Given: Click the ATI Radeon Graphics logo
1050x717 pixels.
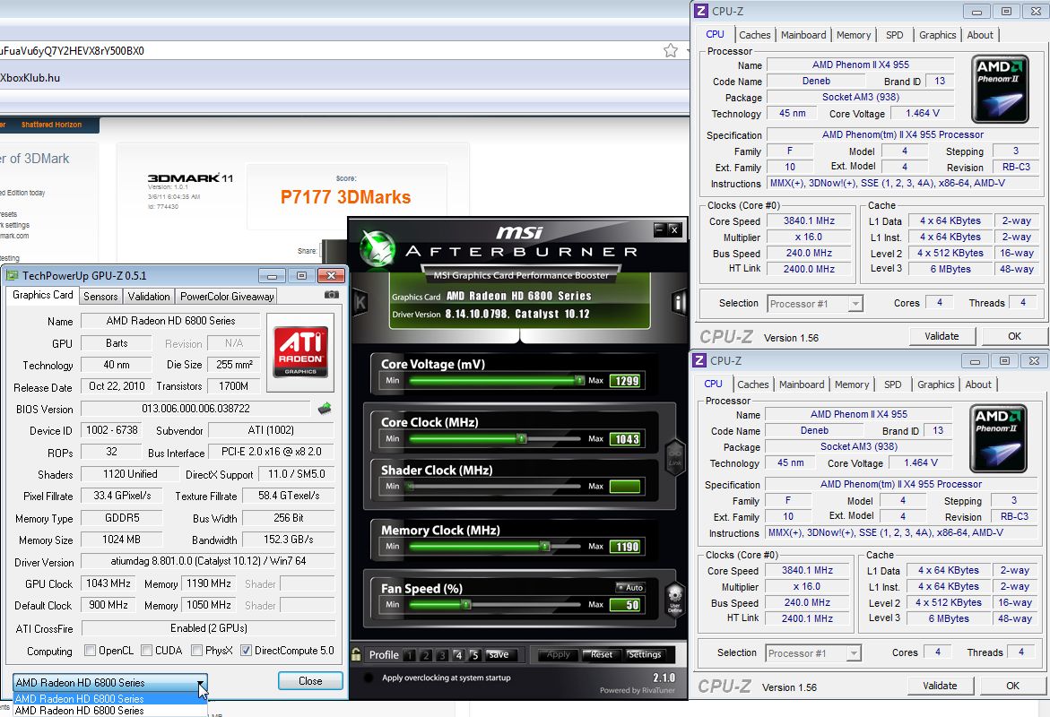Looking at the screenshot, I should coord(300,352).
